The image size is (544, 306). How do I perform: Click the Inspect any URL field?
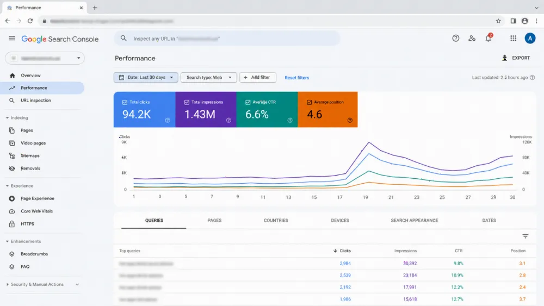pyautogui.click(x=227, y=39)
